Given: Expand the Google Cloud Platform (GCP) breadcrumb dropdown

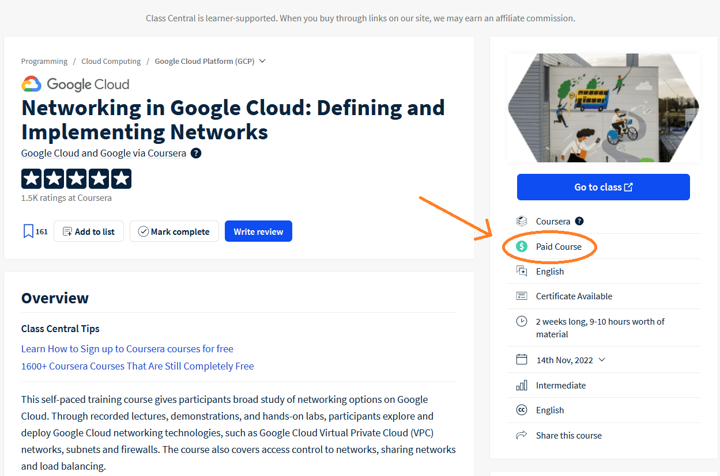Looking at the screenshot, I should (262, 61).
